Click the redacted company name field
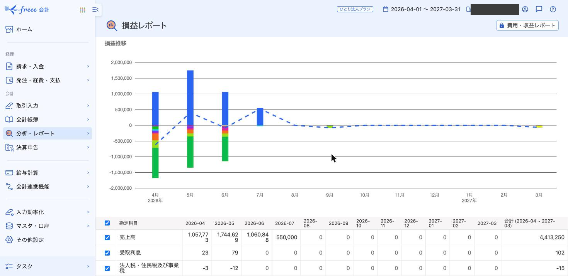The height and width of the screenshot is (276, 568). coord(495,9)
